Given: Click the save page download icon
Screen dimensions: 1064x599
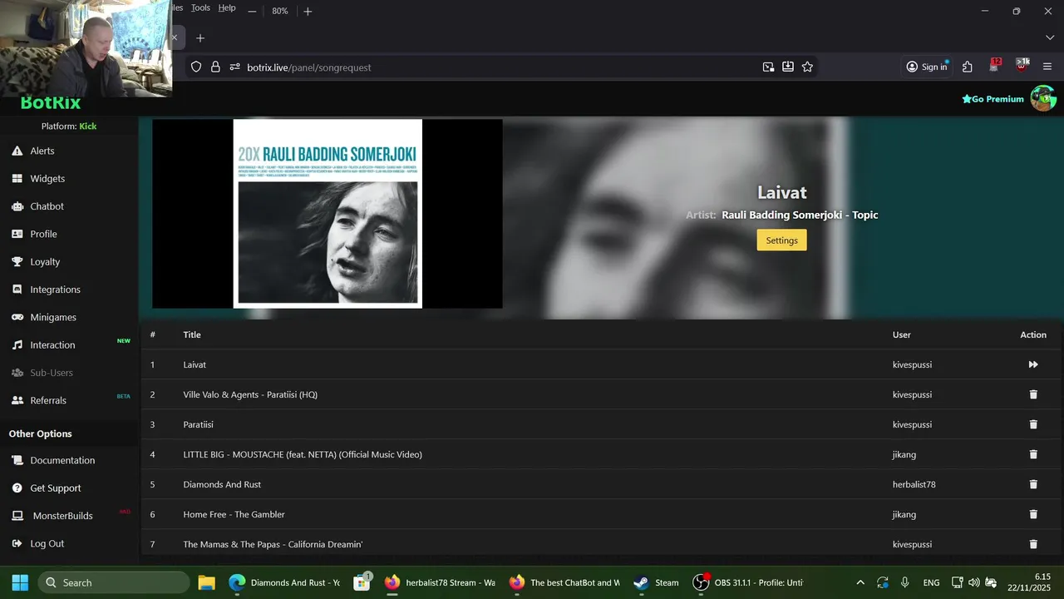Looking at the screenshot, I should [788, 67].
